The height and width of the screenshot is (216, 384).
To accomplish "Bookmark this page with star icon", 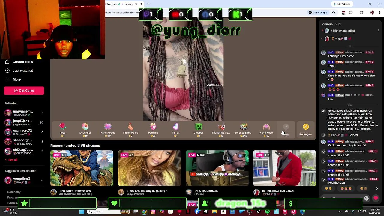I will [334, 13].
